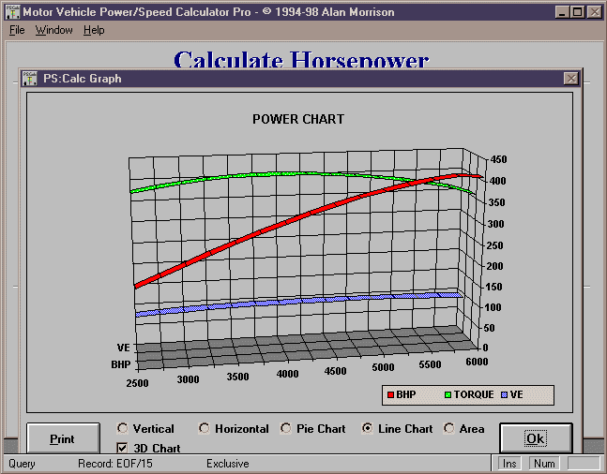Viewport: 607px width, 474px height.
Task: Click the 100 value axis label
Action: pos(493,307)
